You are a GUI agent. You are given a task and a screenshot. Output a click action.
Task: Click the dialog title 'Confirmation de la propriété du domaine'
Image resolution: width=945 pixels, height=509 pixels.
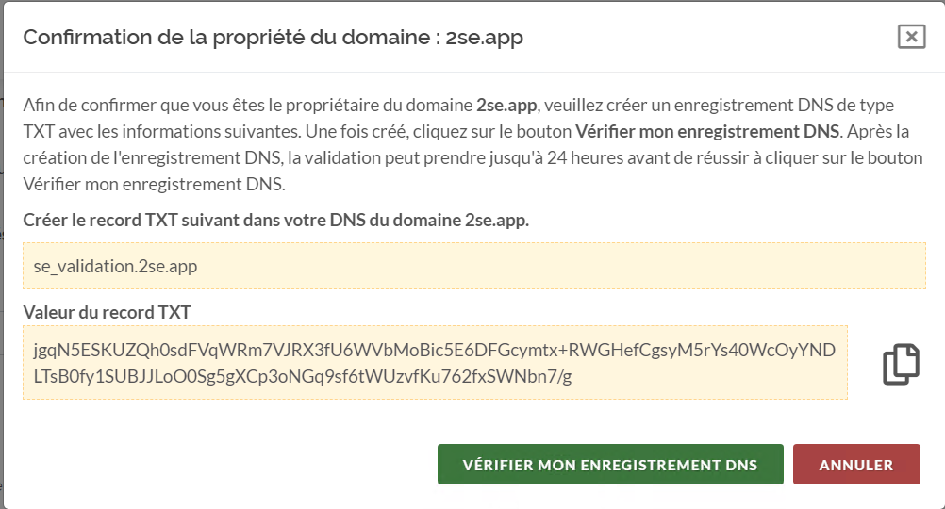pos(230,38)
